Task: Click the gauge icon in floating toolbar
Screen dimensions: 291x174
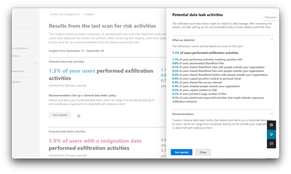Action: tap(271, 125)
